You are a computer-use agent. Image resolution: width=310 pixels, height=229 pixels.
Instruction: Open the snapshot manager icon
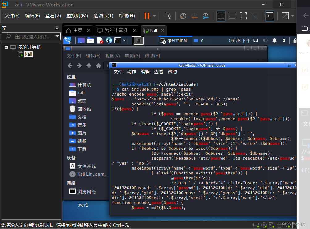point(206,16)
